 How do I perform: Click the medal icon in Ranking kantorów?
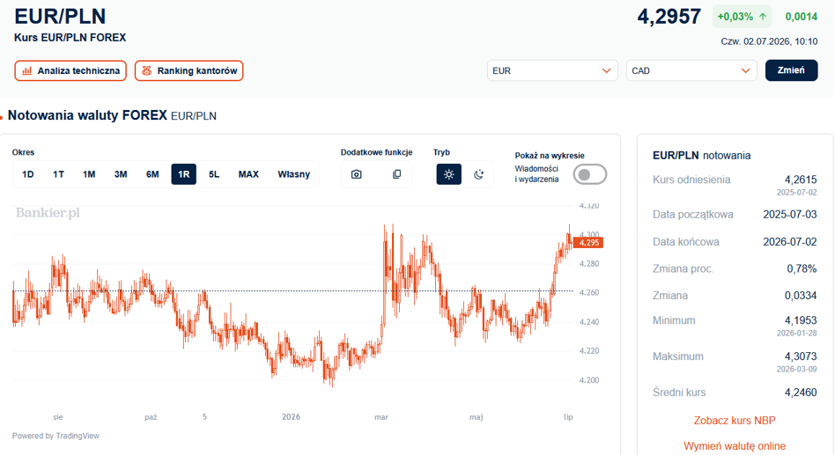[147, 70]
